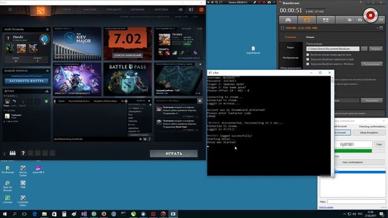
Task: Select the Видео section in Bandicam sidebar
Action: point(290,47)
